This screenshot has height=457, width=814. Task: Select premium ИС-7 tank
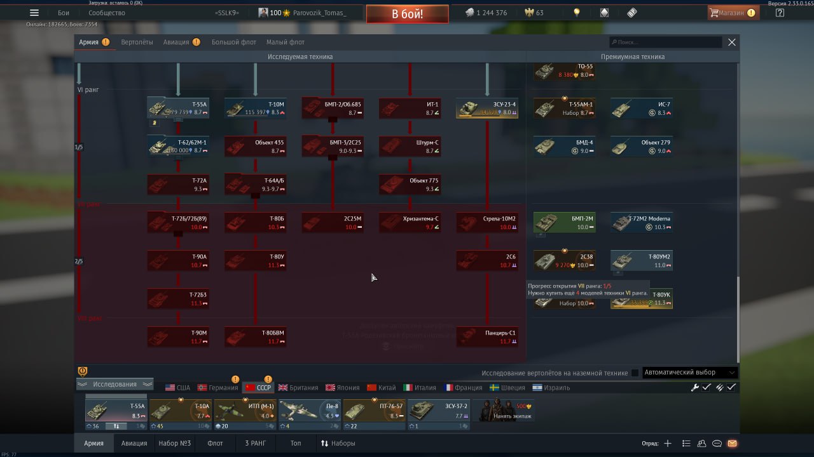tap(642, 108)
